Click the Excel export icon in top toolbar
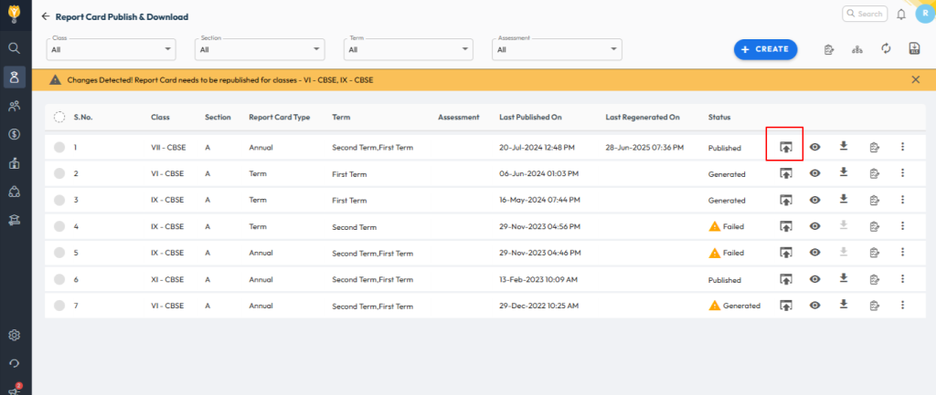Screen dimensions: 936x395 914,49
